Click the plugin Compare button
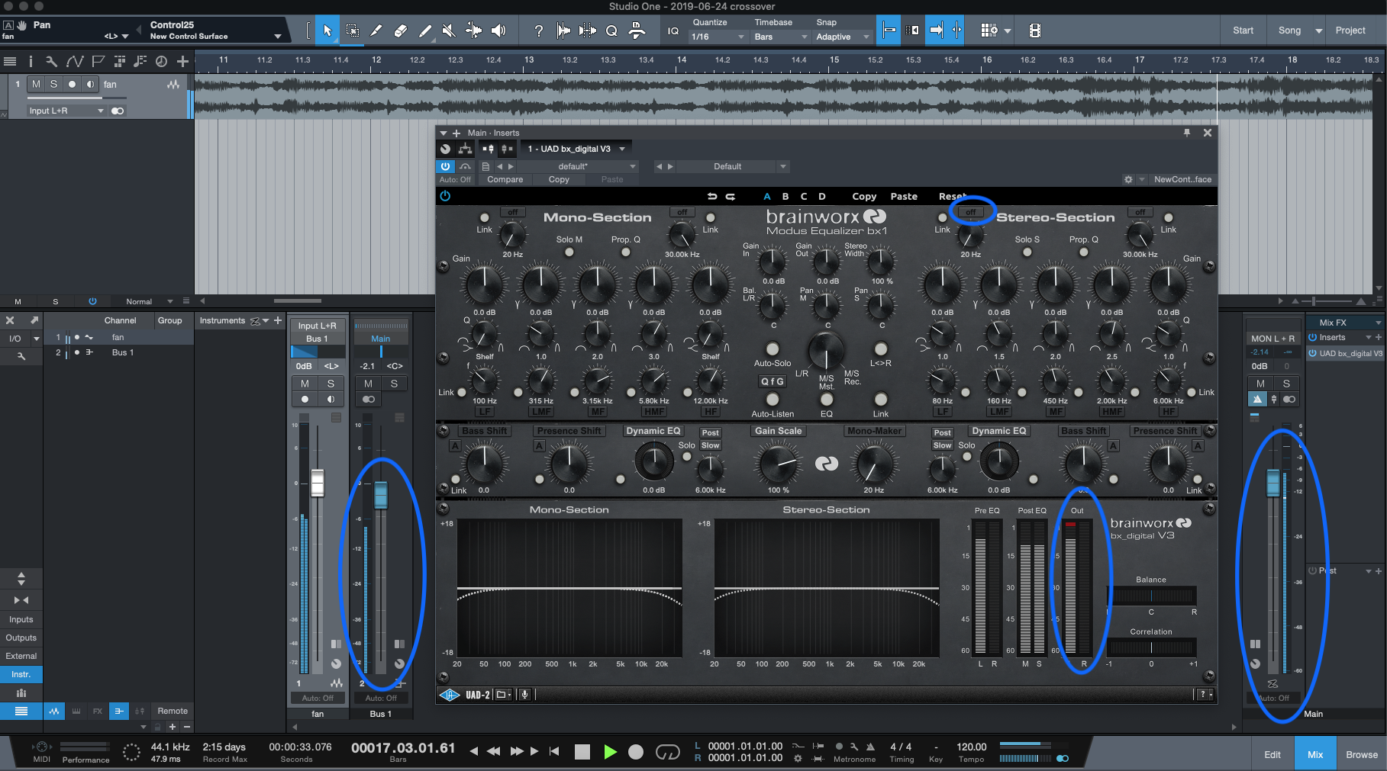Screen dimensions: 1387x771 coord(505,179)
